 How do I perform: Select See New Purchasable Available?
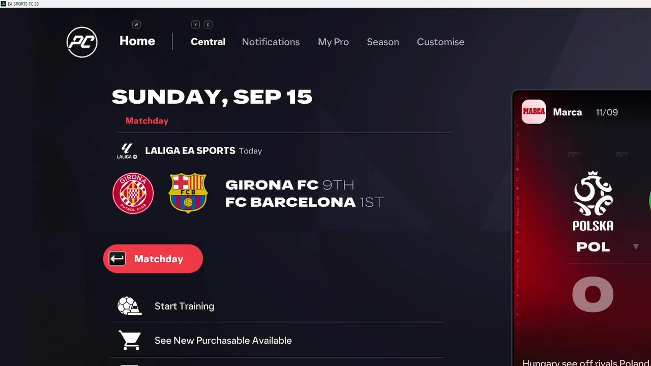(x=278, y=341)
